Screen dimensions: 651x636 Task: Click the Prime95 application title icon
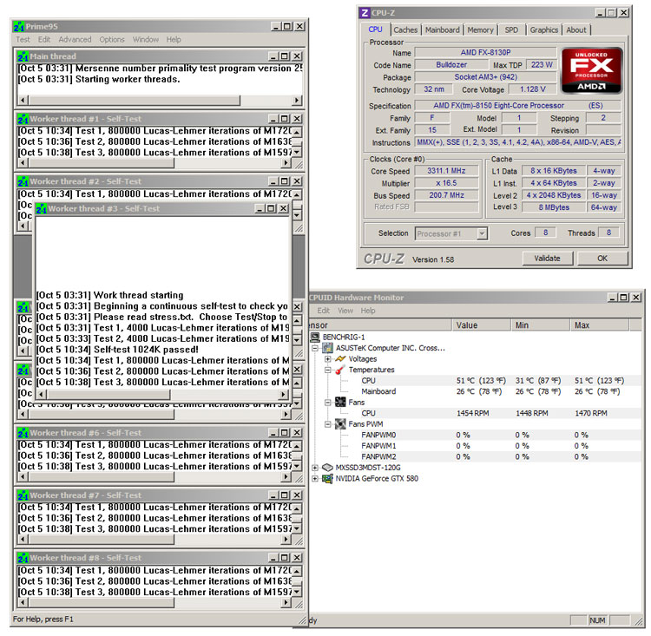(x=19, y=26)
